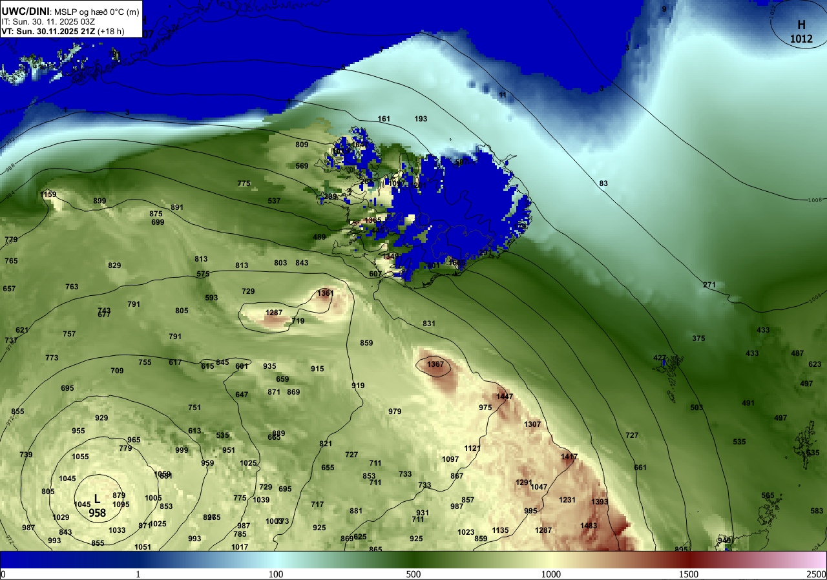This screenshot has width=827, height=580.
Task: Select the initial time line 'IT: Sun. 30. 11. 2025 03Z'
Action: (48, 21)
